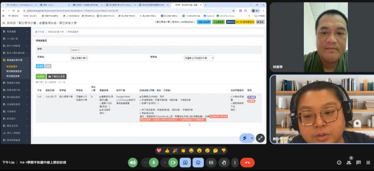The image size is (374, 171).
Task: Toggle the hamburger menu beside the system title
Action: click(4, 23)
